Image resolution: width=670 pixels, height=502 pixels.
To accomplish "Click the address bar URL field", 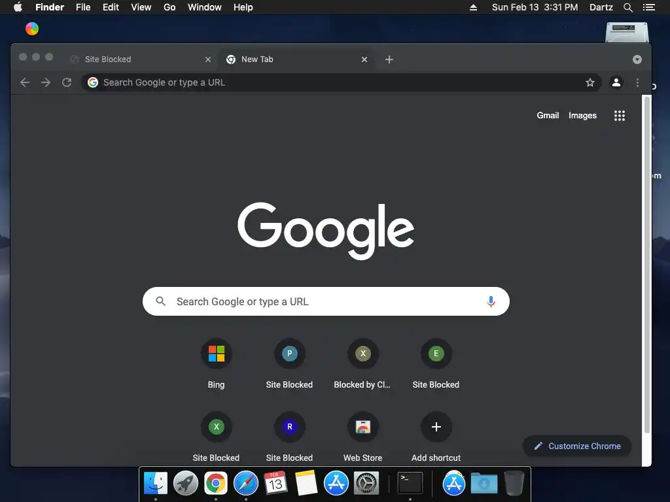I will [341, 82].
